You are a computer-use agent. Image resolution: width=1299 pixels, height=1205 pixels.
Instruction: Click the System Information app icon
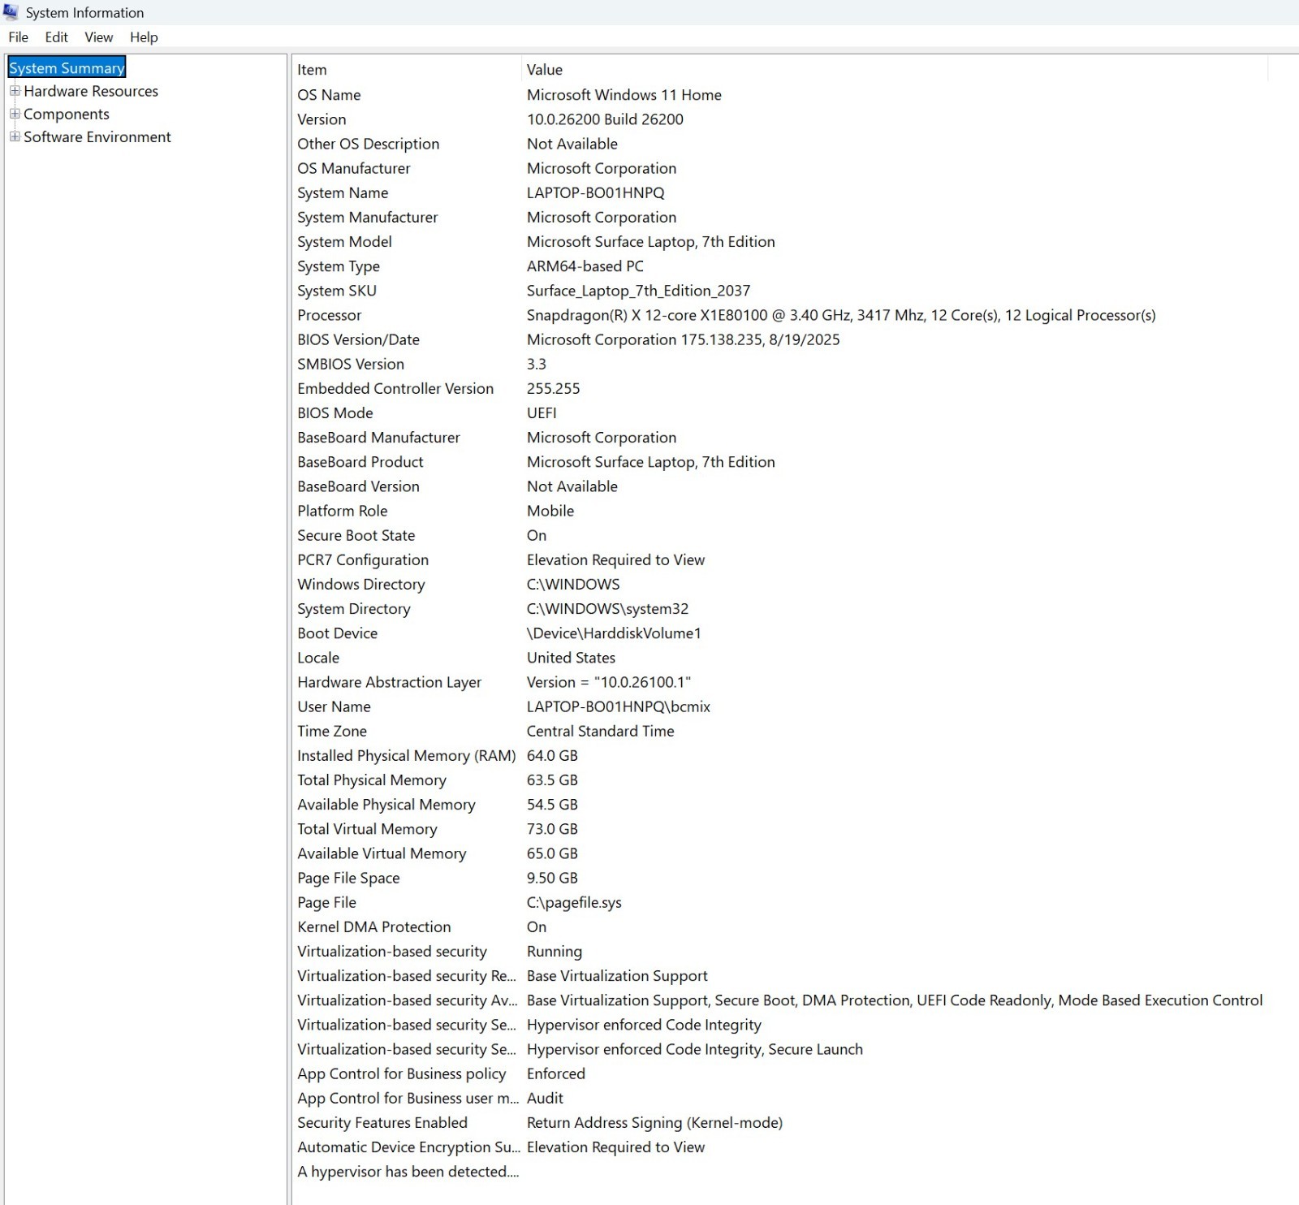[11, 12]
